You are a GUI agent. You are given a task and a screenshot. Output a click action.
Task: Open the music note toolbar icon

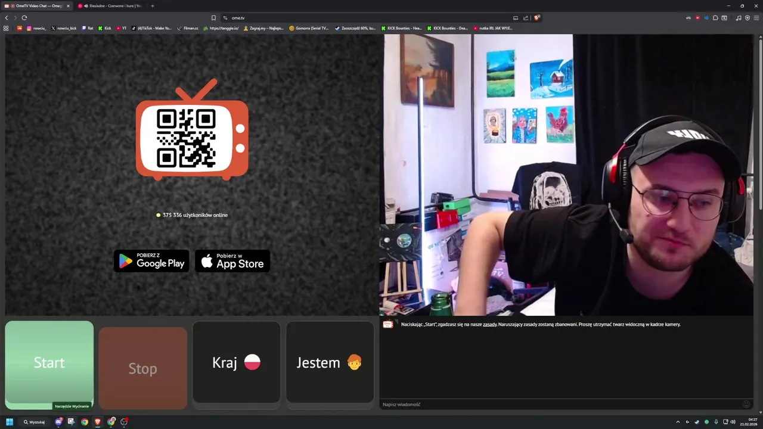(x=739, y=18)
